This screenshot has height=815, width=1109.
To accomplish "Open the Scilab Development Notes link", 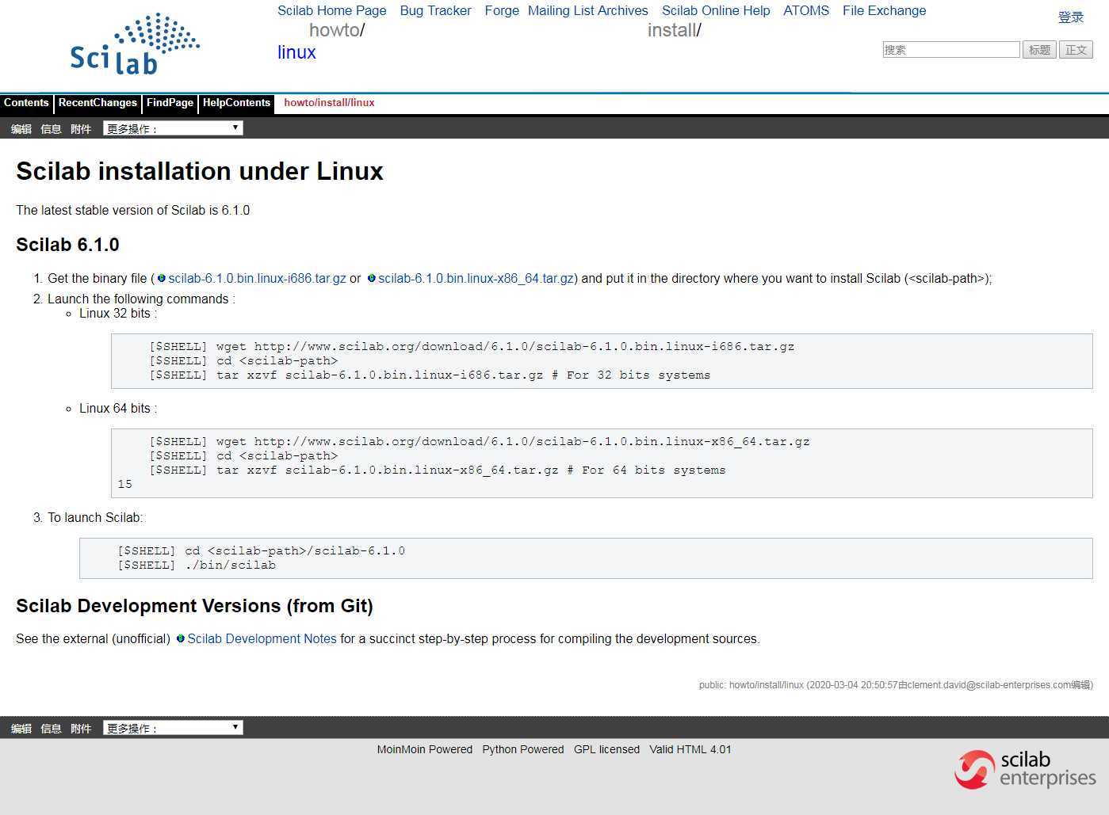I will (262, 639).
